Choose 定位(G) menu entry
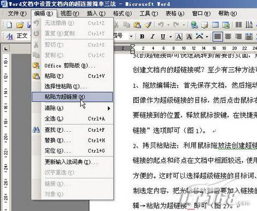The height and width of the screenshot is (211, 257). 72,151
